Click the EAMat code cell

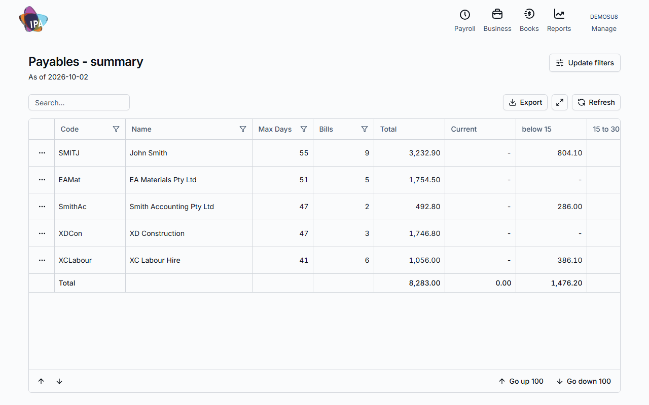pos(90,180)
